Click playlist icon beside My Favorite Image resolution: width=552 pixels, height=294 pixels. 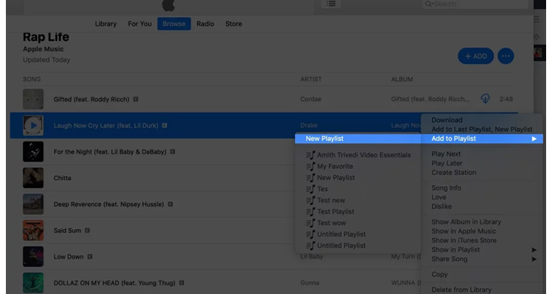point(311,166)
